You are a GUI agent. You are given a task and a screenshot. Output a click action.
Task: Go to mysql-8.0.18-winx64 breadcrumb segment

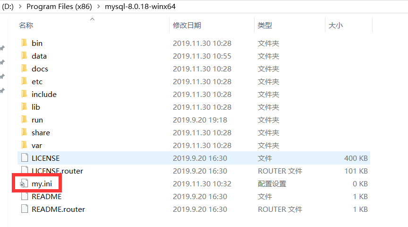click(x=140, y=7)
